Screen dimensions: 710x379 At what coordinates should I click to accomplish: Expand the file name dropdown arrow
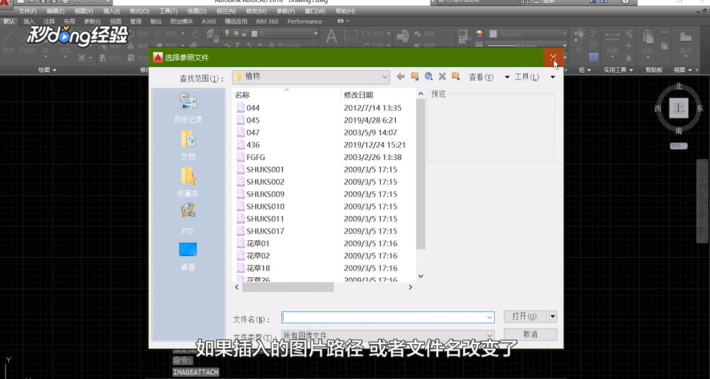pos(490,317)
